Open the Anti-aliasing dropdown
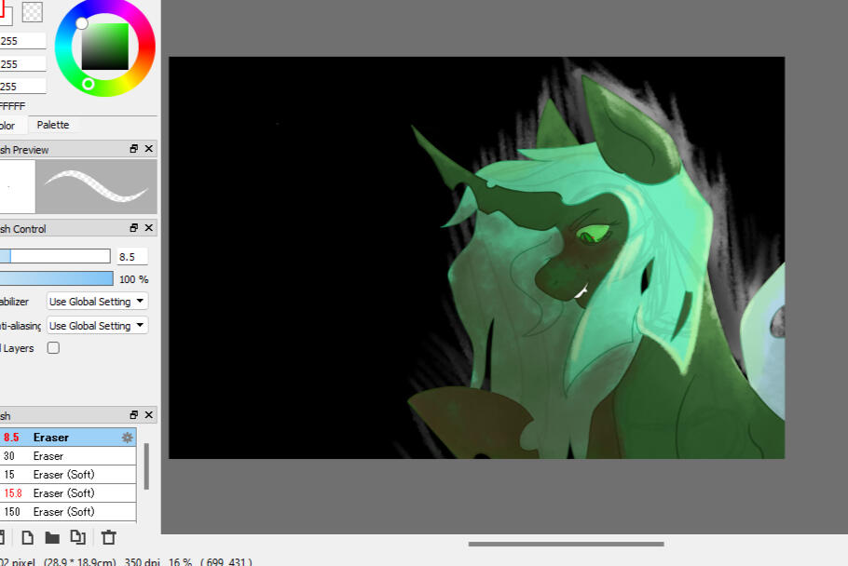This screenshot has width=848, height=566. tap(97, 326)
